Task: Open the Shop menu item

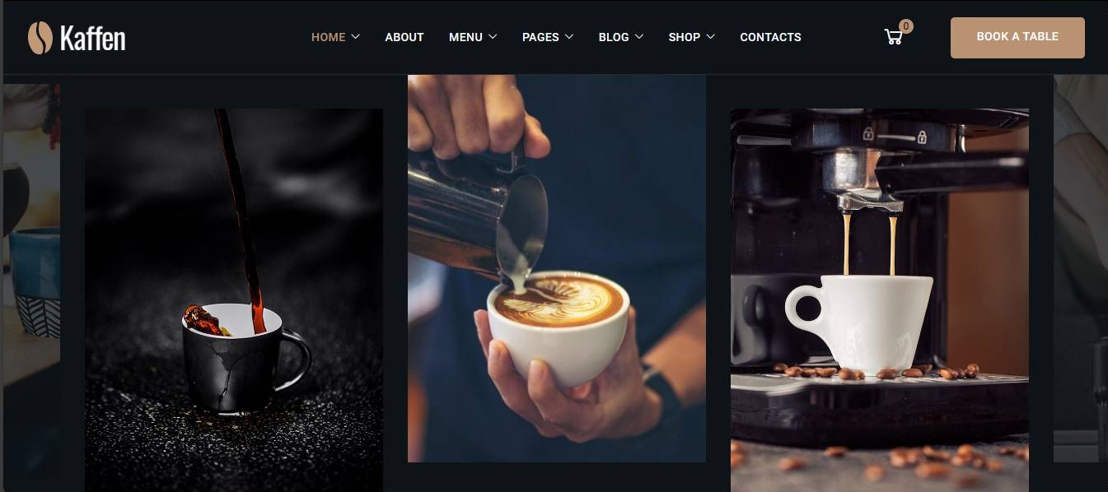Action: pos(684,37)
